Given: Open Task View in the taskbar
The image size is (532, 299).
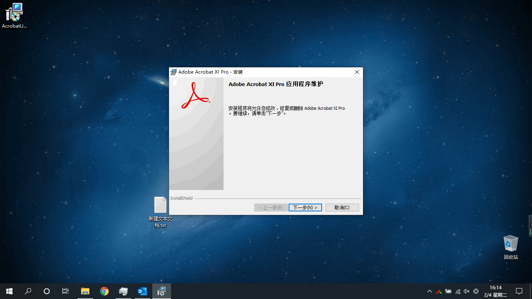Looking at the screenshot, I should pyautogui.click(x=65, y=291).
